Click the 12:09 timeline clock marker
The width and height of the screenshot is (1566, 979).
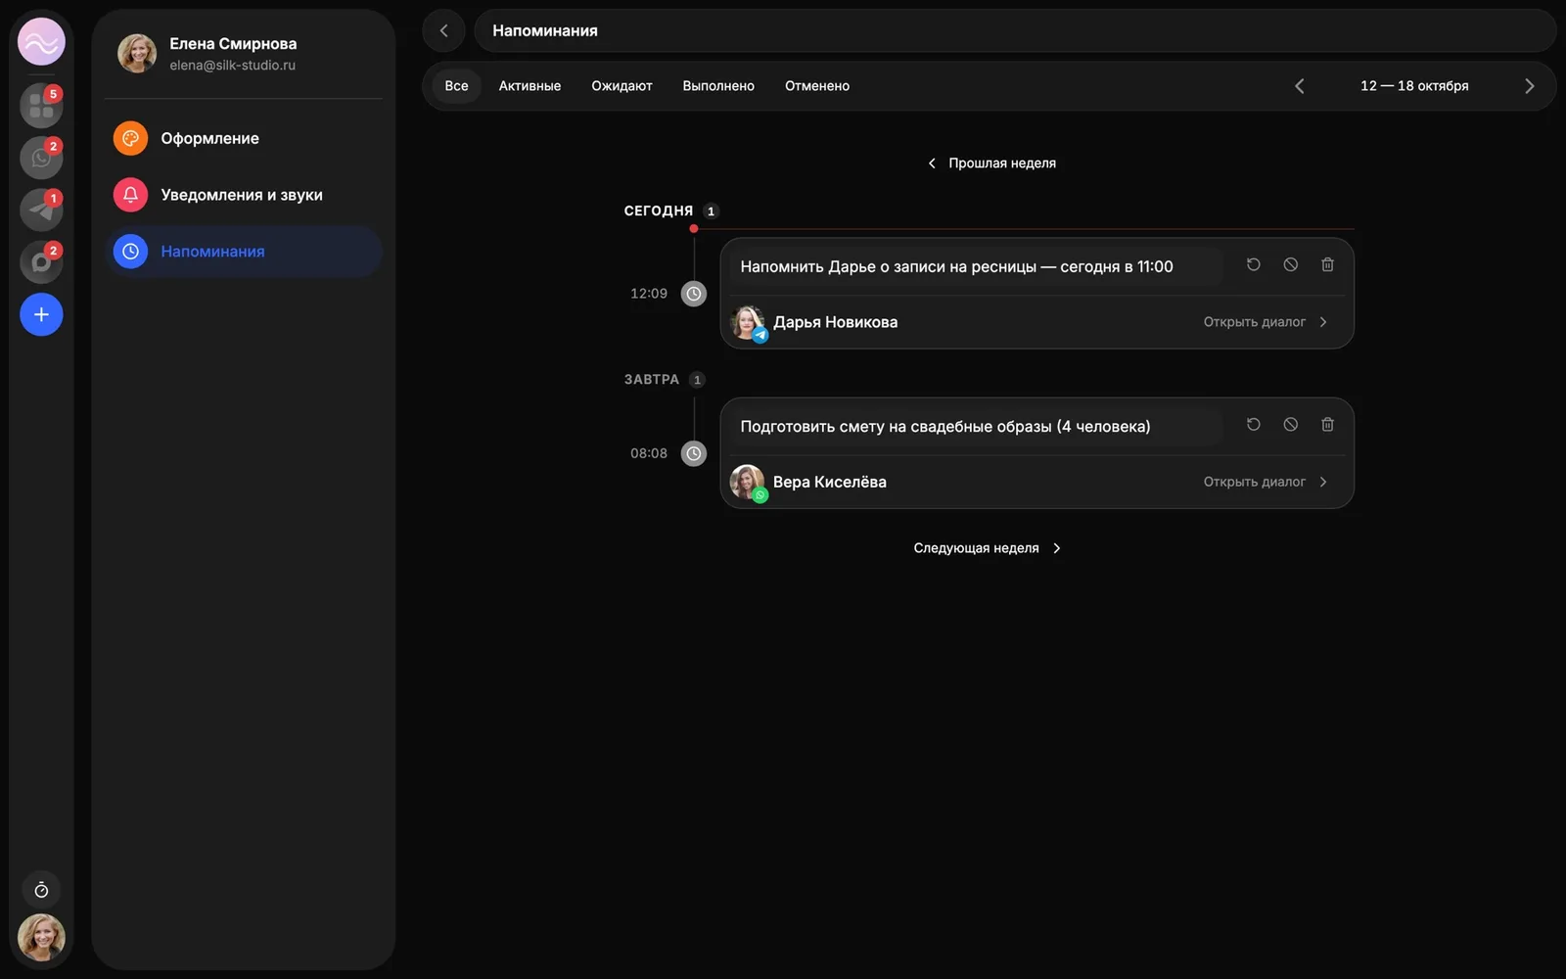click(x=694, y=294)
